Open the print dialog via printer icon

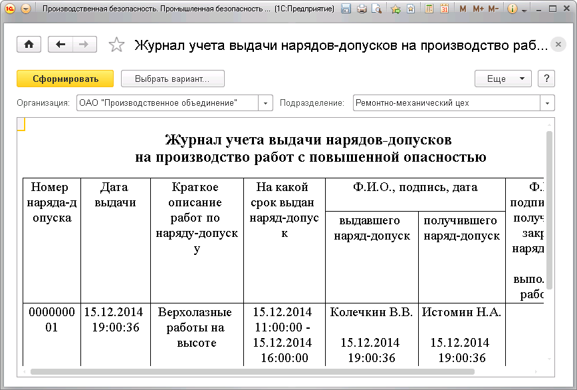click(363, 9)
